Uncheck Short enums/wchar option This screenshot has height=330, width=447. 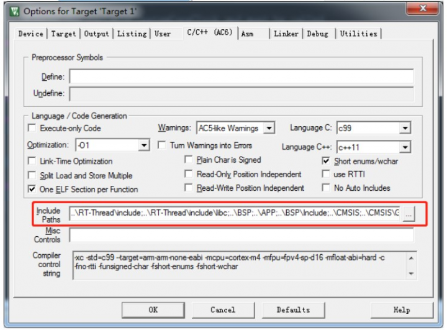pyautogui.click(x=326, y=160)
